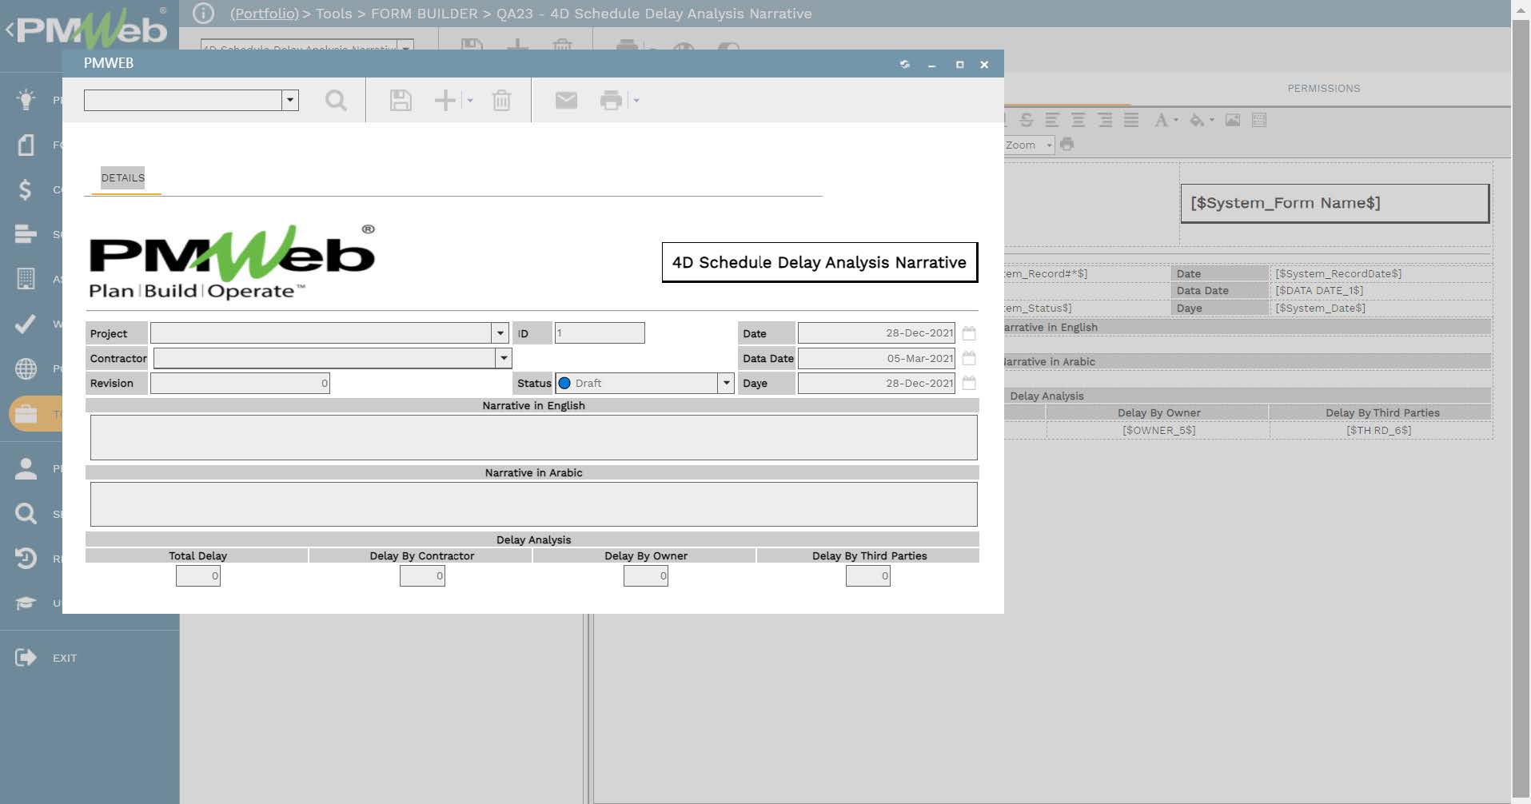Image resolution: width=1531 pixels, height=804 pixels.
Task: Justify text in background editor toolbar
Action: point(1131,120)
